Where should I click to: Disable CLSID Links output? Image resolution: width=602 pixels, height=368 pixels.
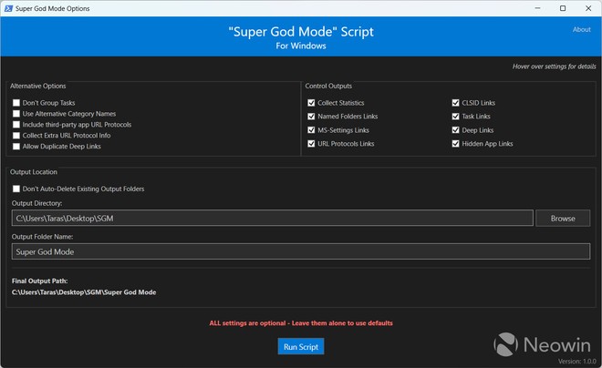(x=456, y=103)
